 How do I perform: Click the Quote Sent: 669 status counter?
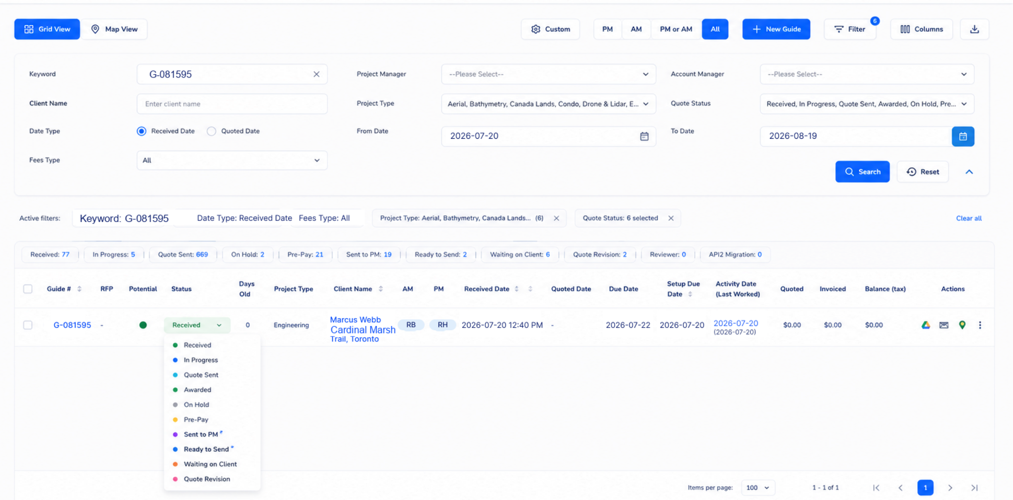183,254
